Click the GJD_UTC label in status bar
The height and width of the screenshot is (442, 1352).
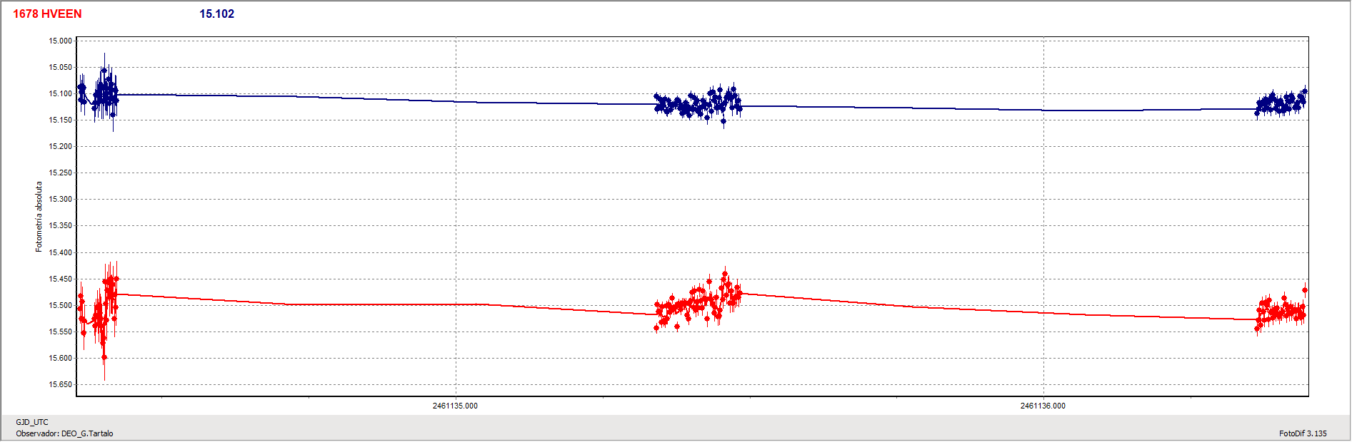click(x=32, y=422)
